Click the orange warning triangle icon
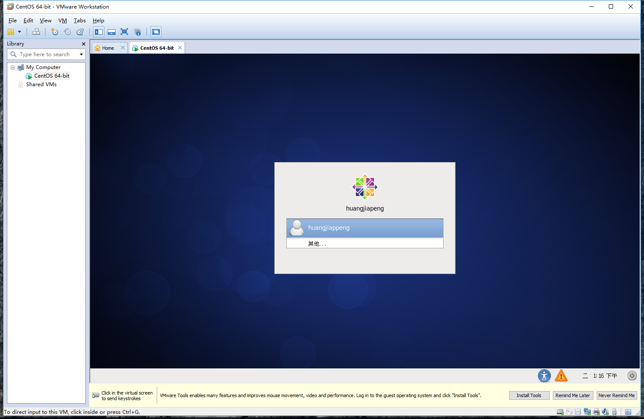Image resolution: width=644 pixels, height=419 pixels. [x=561, y=376]
